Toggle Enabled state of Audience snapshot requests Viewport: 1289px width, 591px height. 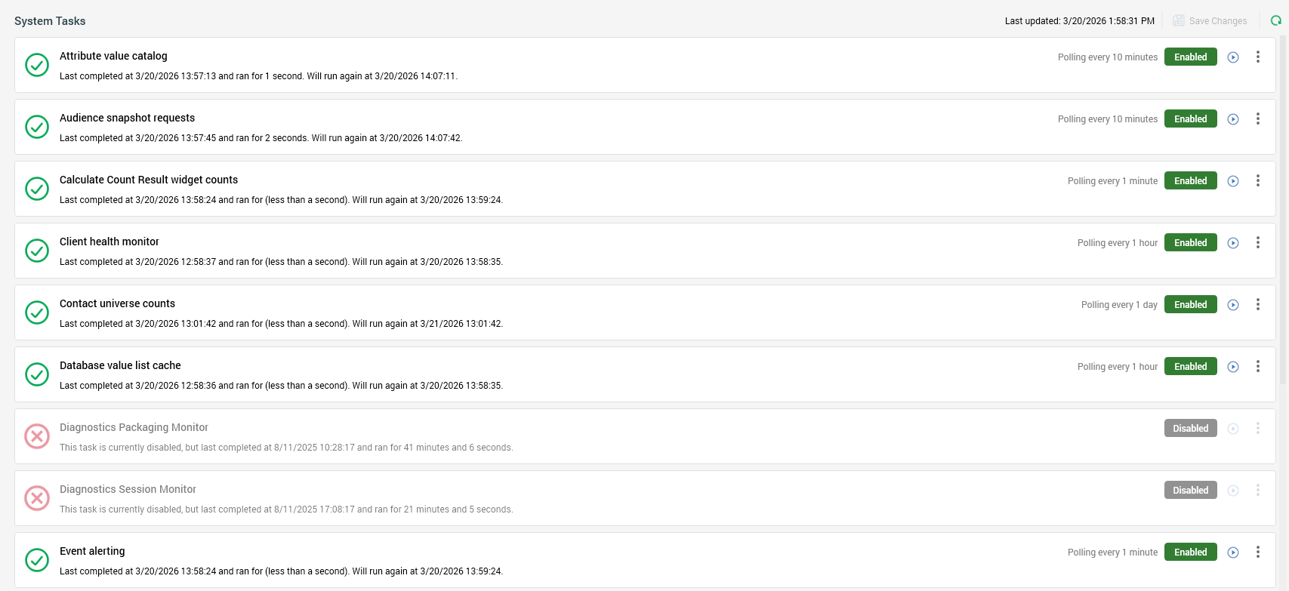coord(1191,119)
